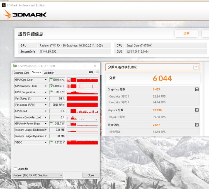Open the GPU-Z hamburger menu icon
The width and height of the screenshot is (209, 189).
[97, 72]
